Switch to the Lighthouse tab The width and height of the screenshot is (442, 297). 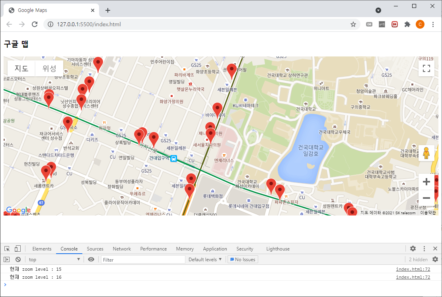click(278, 249)
